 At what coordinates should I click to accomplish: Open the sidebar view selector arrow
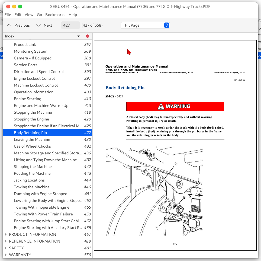(78, 36)
